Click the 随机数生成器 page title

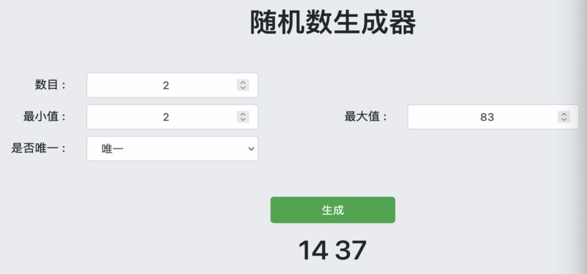pos(333,23)
